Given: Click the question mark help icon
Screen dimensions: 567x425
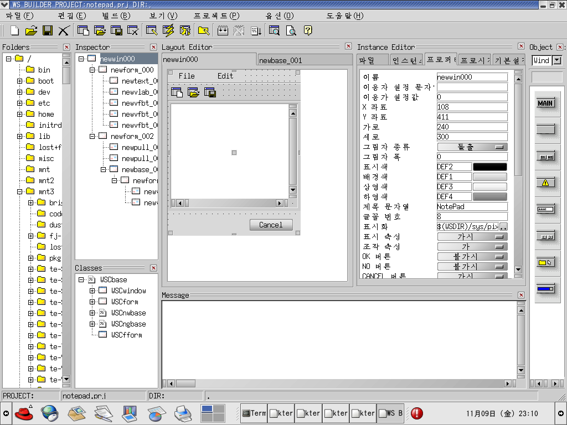Looking at the screenshot, I should coord(308,31).
